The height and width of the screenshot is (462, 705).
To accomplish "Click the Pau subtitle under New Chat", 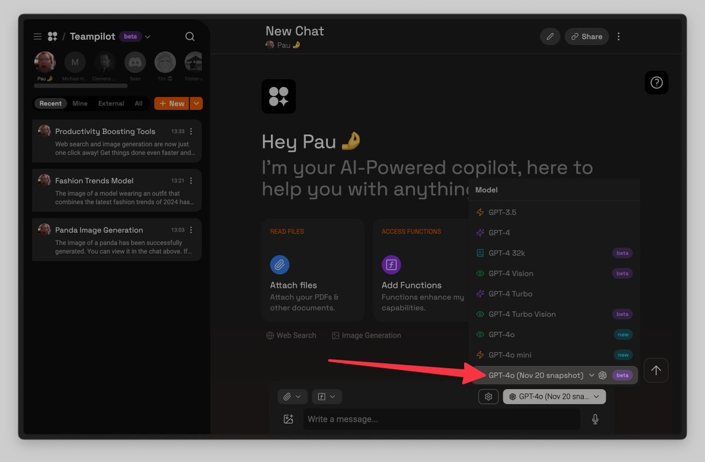I will (x=283, y=45).
